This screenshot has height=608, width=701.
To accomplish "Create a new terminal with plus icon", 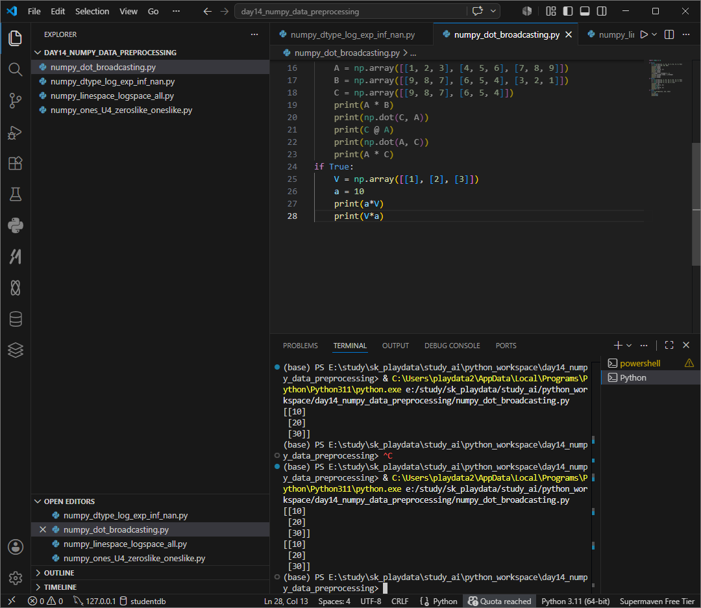I will pos(618,345).
